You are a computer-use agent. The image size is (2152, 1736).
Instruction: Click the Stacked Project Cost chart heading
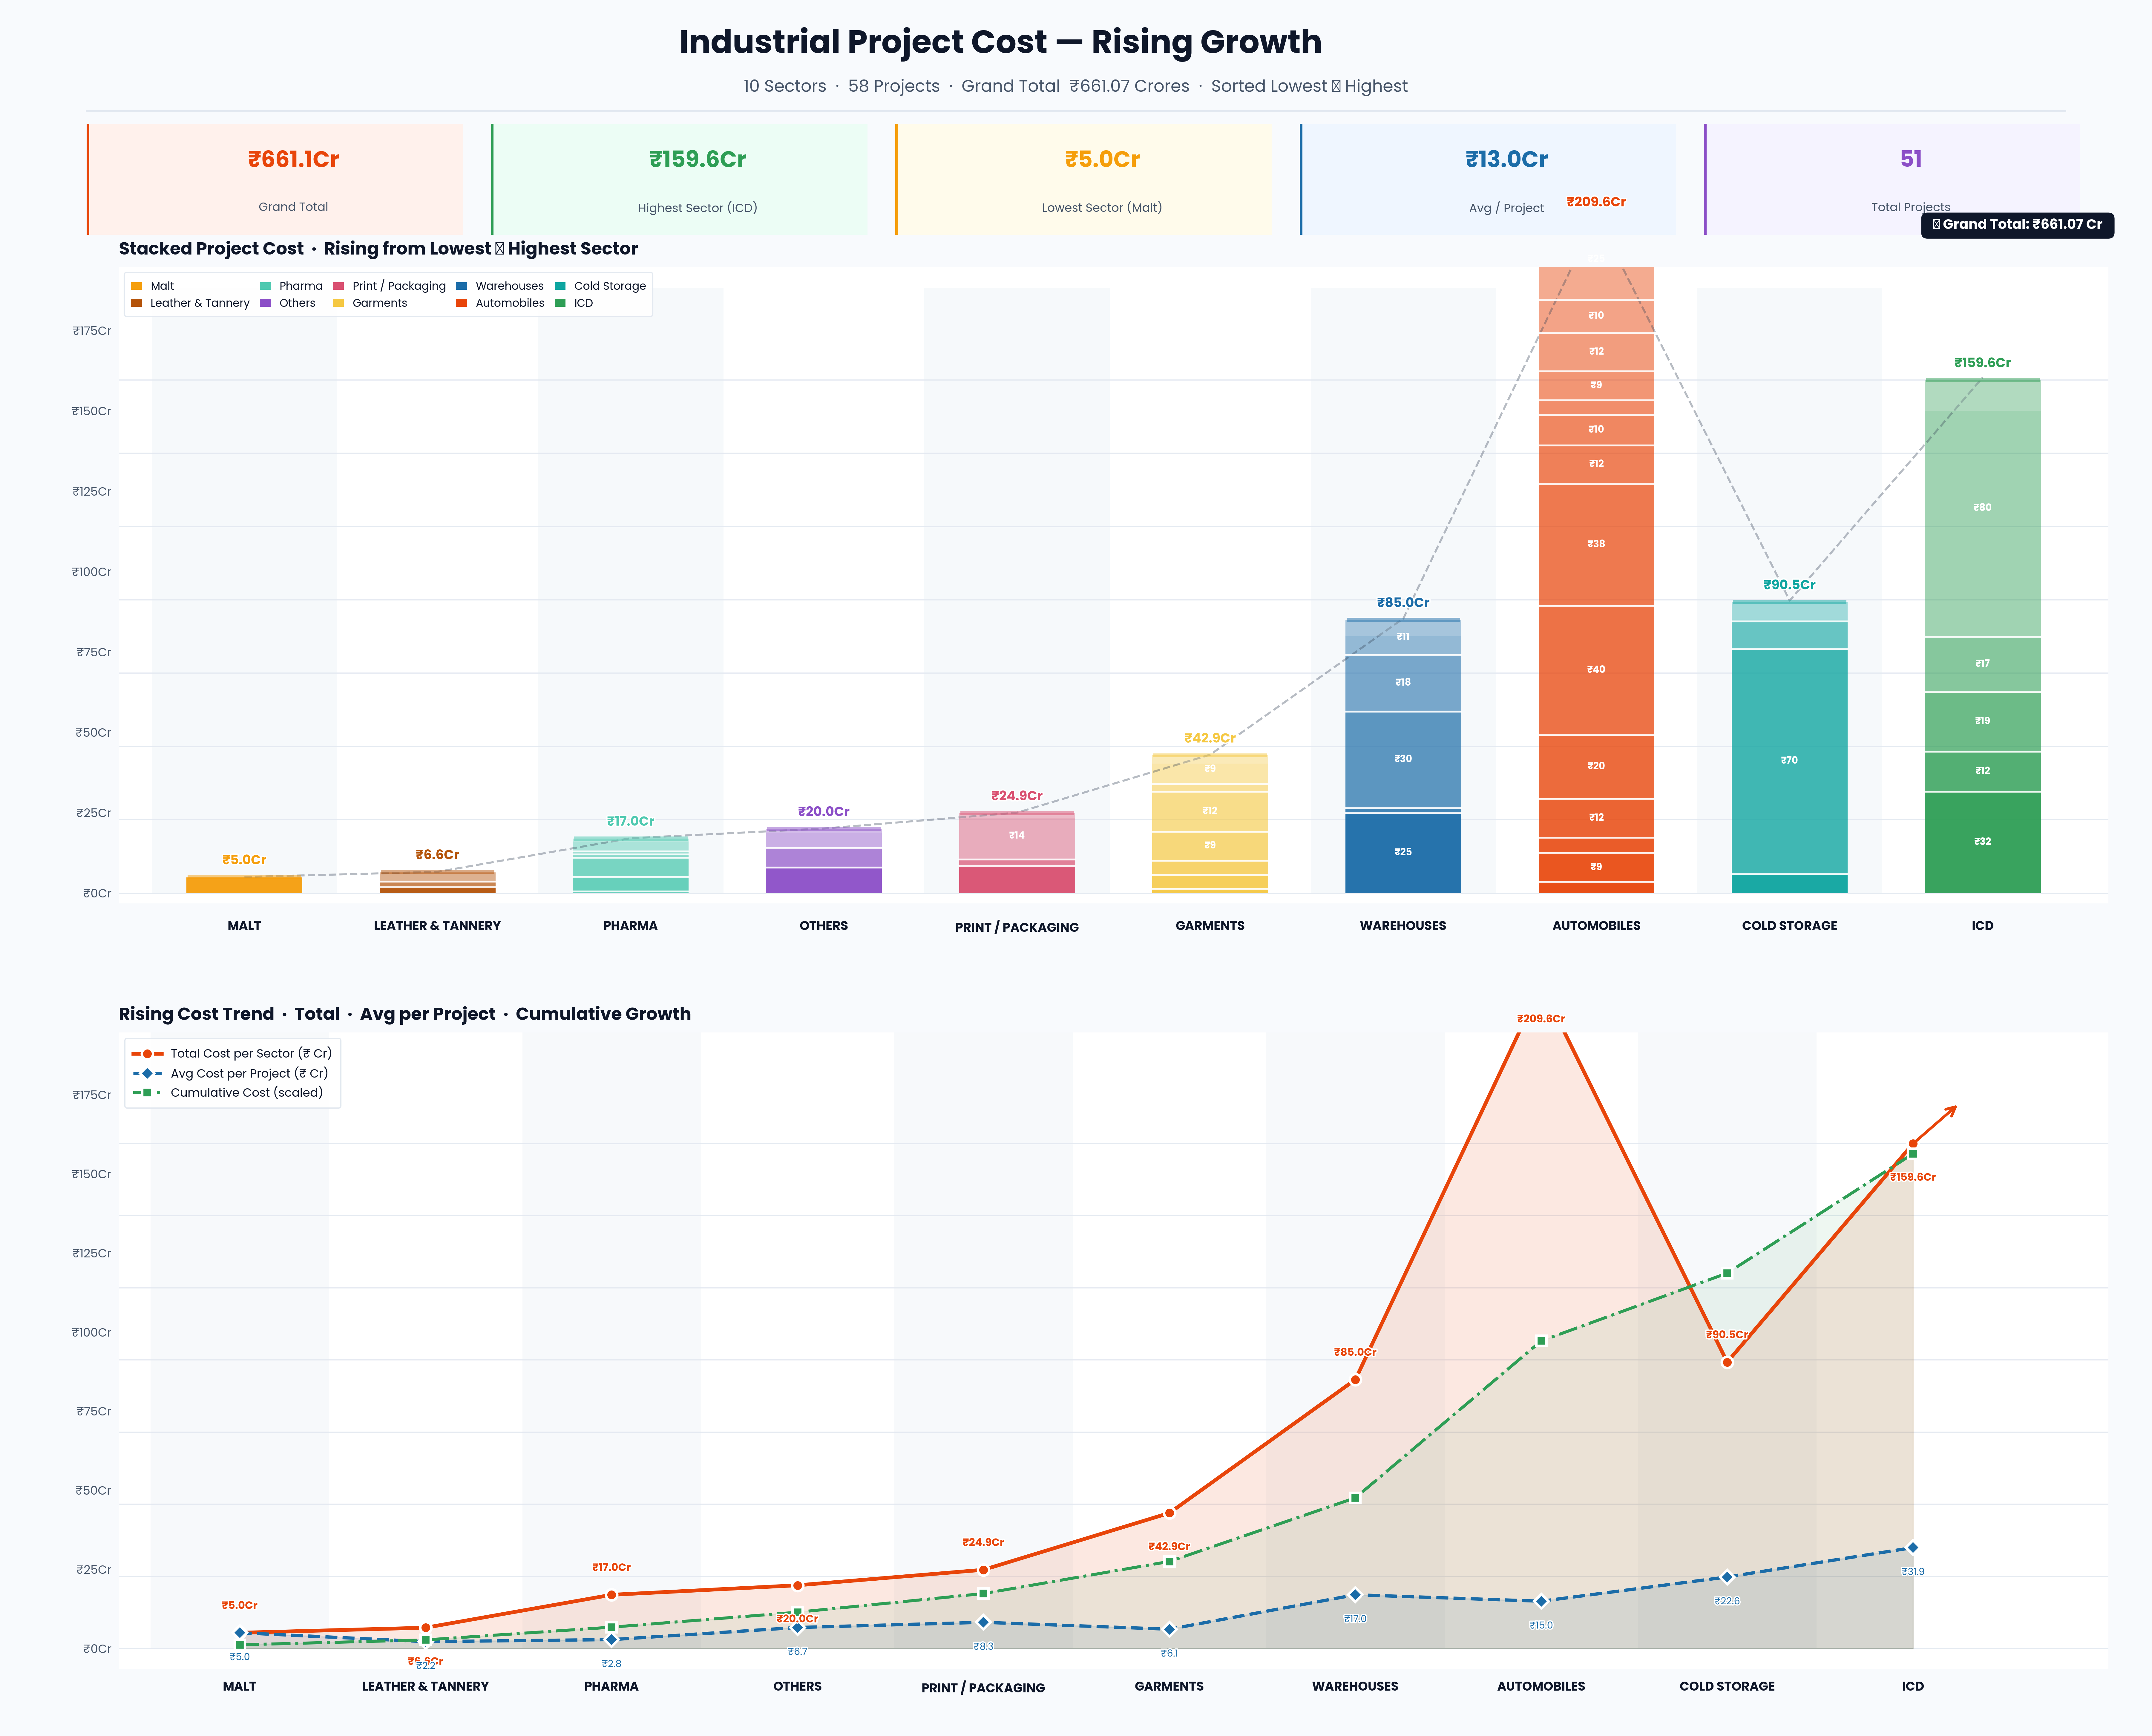[378, 249]
